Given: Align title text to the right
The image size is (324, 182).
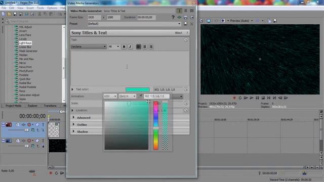Looking at the screenshot, I should pyautogui.click(x=151, y=47).
